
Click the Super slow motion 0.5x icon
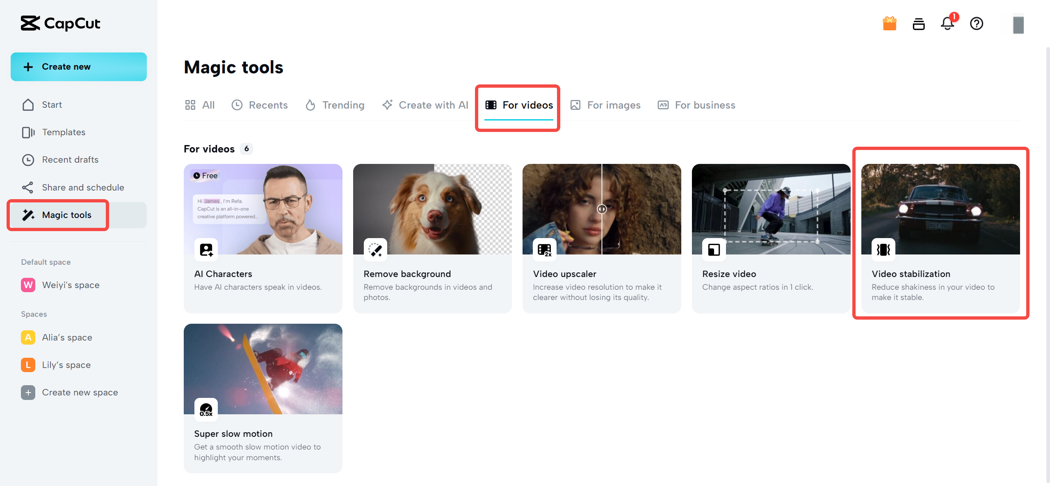(x=206, y=409)
